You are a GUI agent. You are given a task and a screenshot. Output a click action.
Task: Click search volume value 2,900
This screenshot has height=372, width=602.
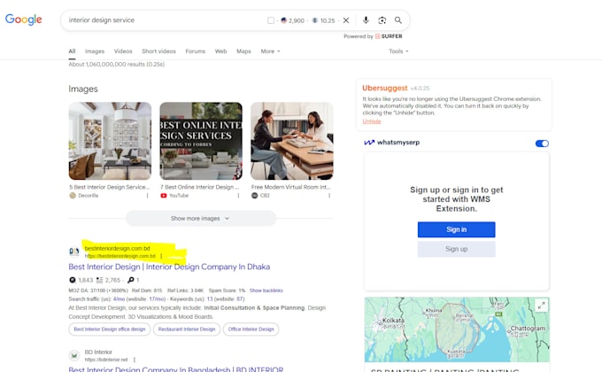click(297, 20)
